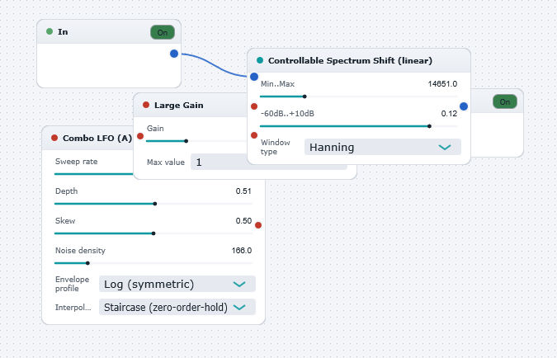The width and height of the screenshot is (557, 358).
Task: Adjust the Skew slider handle
Action: coord(153,233)
